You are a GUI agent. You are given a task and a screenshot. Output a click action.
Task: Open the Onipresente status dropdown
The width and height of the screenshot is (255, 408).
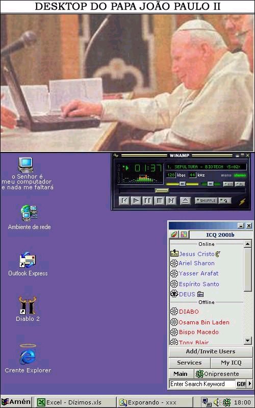click(223, 374)
